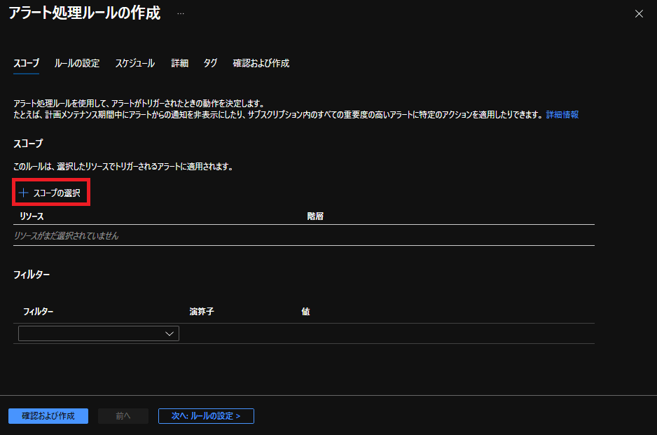Open the ellipsis menu beside the title
This screenshot has height=435, width=657.
(x=181, y=14)
